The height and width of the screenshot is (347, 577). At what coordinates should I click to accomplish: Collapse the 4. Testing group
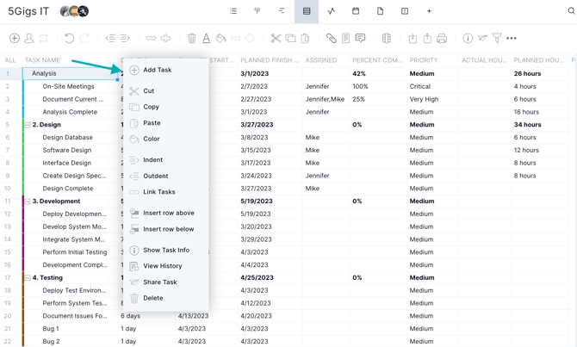click(28, 278)
